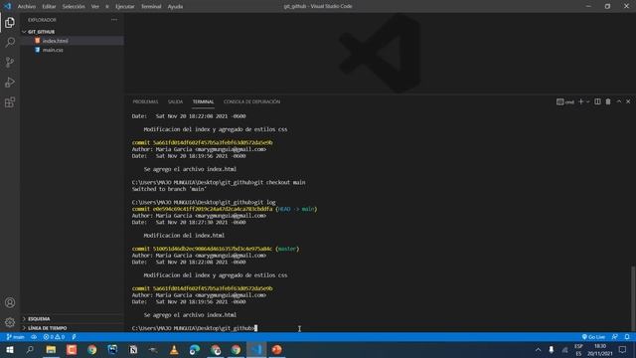This screenshot has height=358, width=636.
Task: Open PowerPoint from the taskbar
Action: pos(277,349)
